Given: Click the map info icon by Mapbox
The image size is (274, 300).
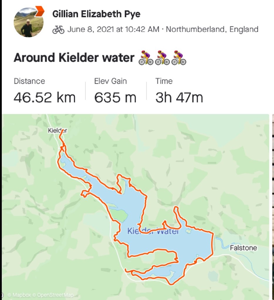Looking at the screenshot, I should pos(3,295).
